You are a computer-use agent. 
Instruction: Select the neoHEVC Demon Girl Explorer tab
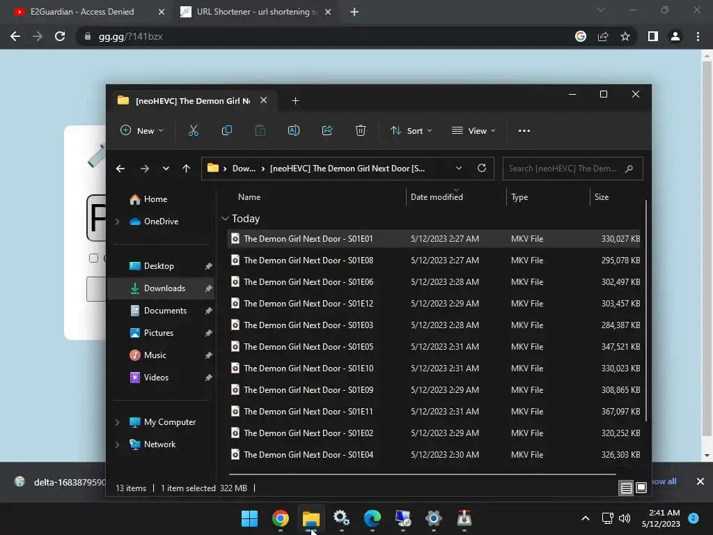coord(192,100)
